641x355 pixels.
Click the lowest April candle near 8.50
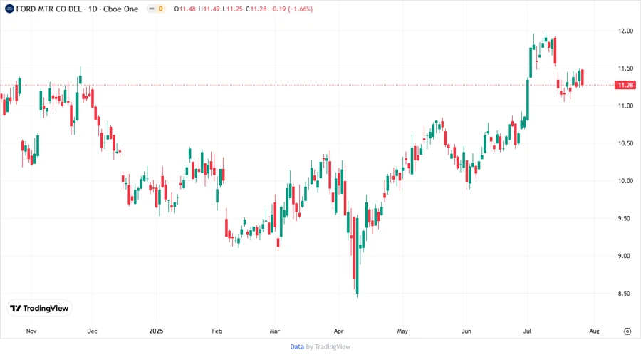[358, 256]
